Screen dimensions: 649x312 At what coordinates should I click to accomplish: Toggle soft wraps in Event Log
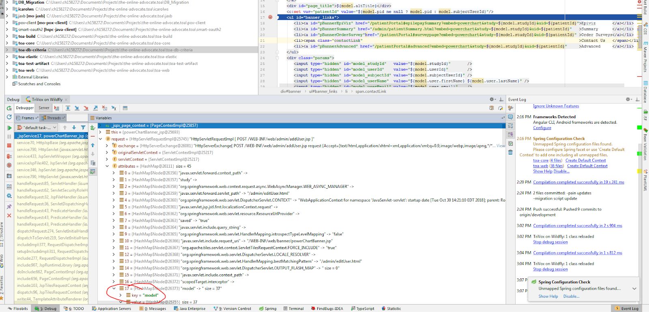(511, 126)
